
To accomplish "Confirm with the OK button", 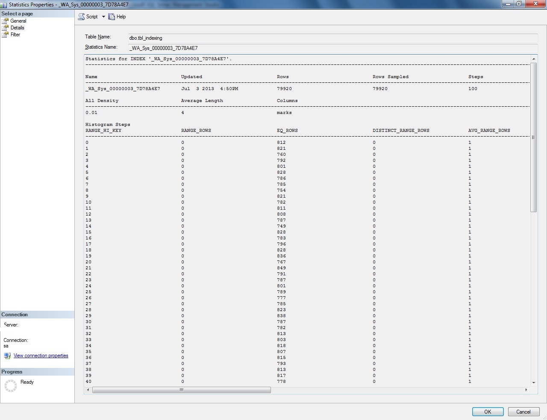I will coord(488,411).
